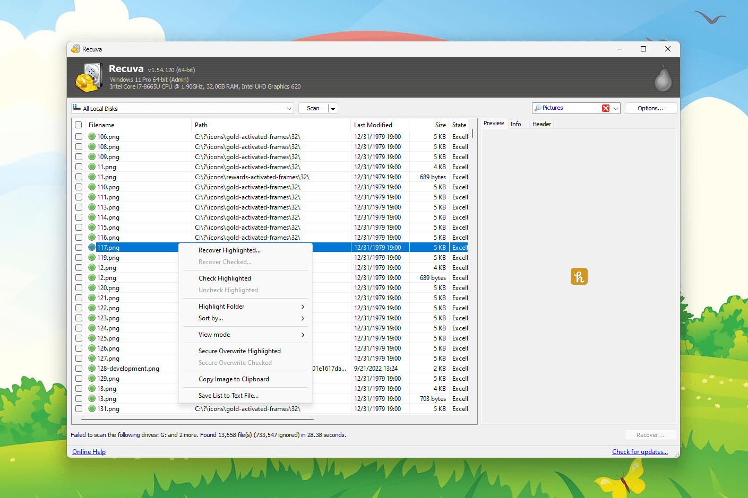Expand the Sort by submenu
The image size is (748, 498).
211,318
